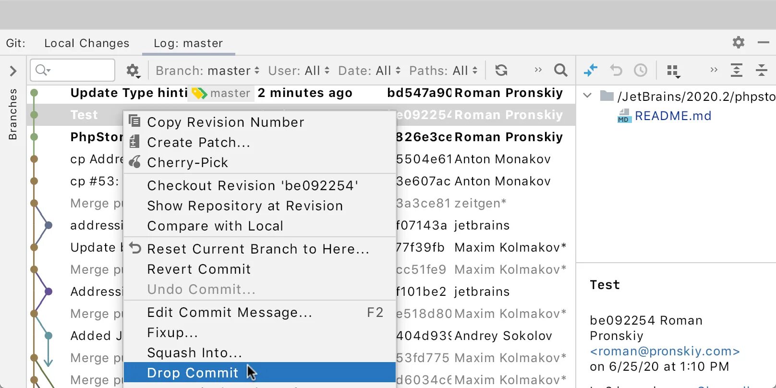The width and height of the screenshot is (776, 388).
Task: Open log view options gear
Action: click(133, 71)
